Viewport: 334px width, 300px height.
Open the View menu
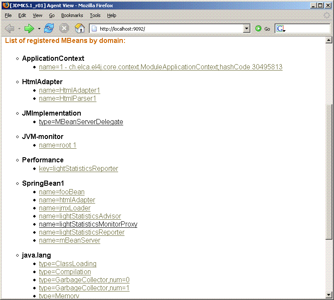tap(37, 15)
